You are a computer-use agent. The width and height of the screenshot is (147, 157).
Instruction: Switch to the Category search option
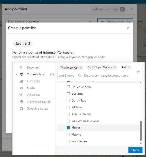pyautogui.click(x=33, y=81)
